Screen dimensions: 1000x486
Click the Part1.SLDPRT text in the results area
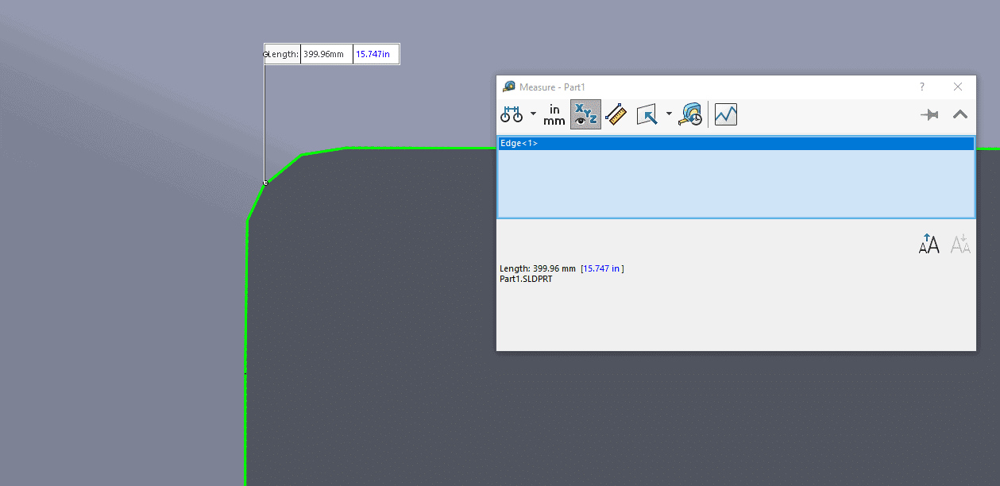click(x=526, y=279)
